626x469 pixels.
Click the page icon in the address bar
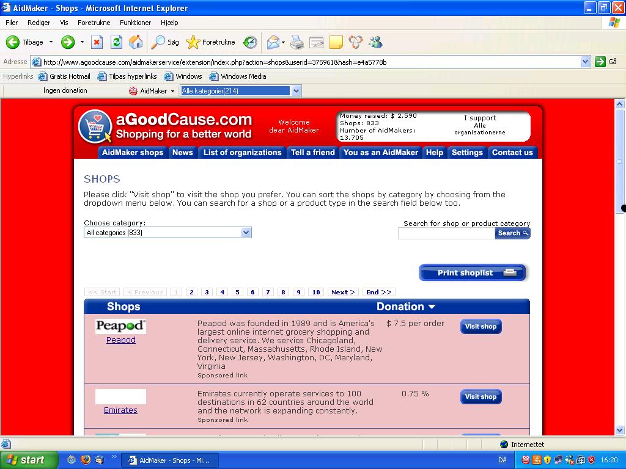tap(36, 62)
